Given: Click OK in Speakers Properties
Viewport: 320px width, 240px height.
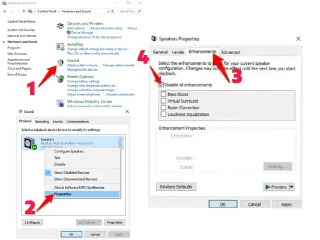Looking at the screenshot, I should click(x=223, y=204).
